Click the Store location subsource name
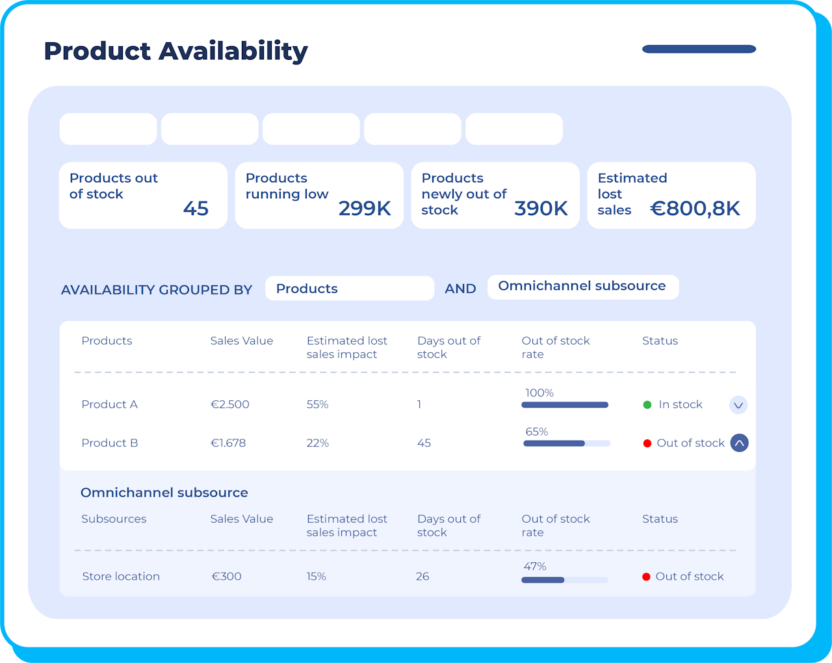 coord(121,576)
